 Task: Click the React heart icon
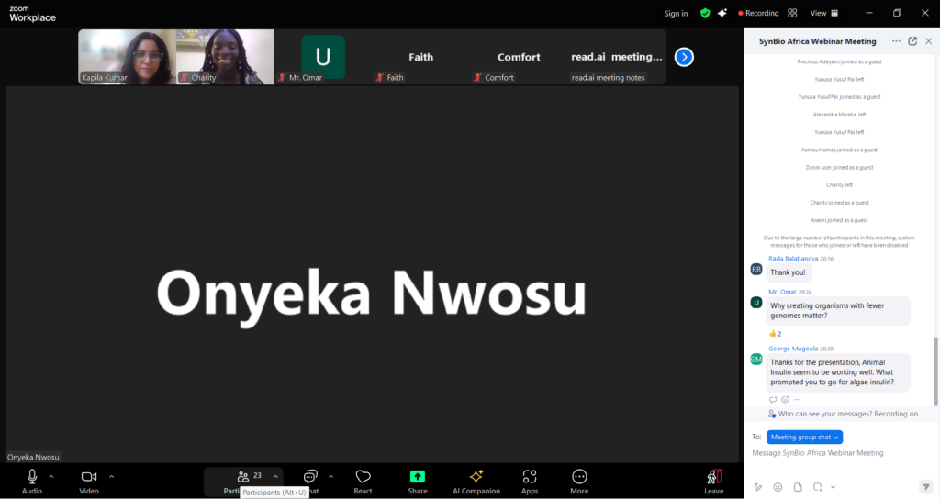point(363,481)
